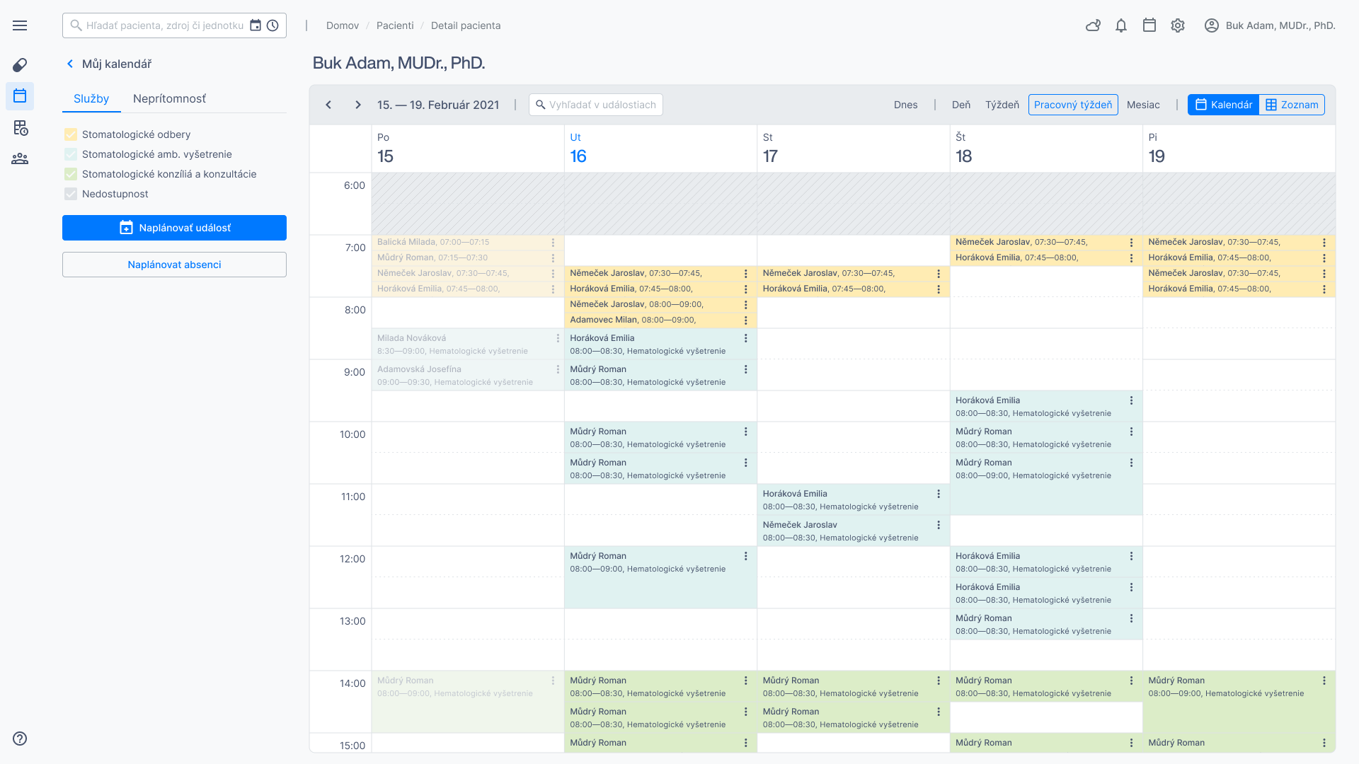This screenshot has height=764, width=1359.
Task: Open the scheduled reports sidebar icon
Action: coord(20,127)
